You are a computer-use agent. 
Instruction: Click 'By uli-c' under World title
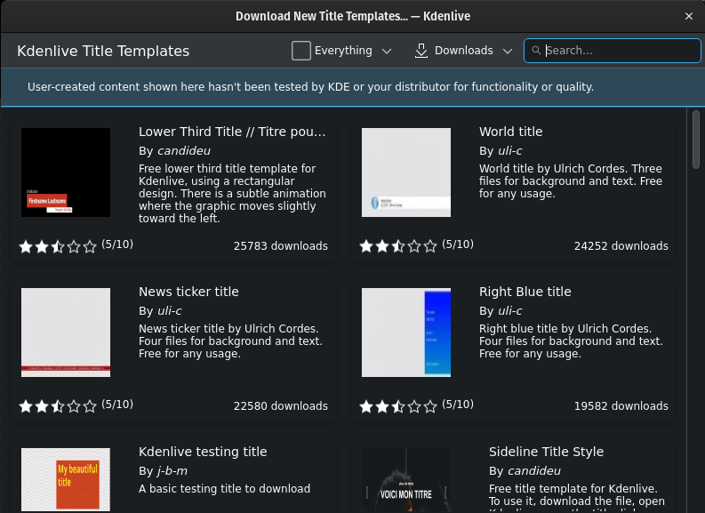[x=501, y=150]
